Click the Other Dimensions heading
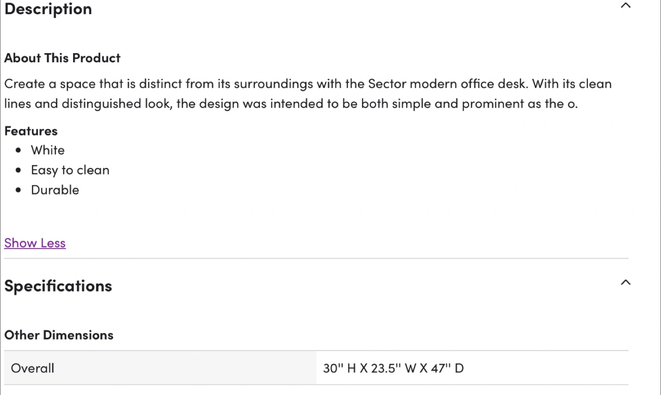Screen dimensions: 661x395 click(59, 335)
